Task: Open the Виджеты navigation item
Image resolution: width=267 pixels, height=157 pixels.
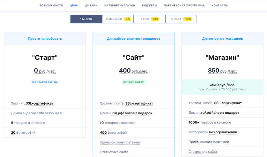Action: coord(150,6)
